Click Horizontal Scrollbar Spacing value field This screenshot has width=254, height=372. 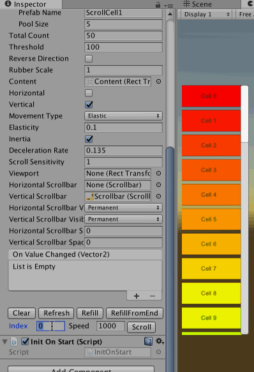(123, 230)
